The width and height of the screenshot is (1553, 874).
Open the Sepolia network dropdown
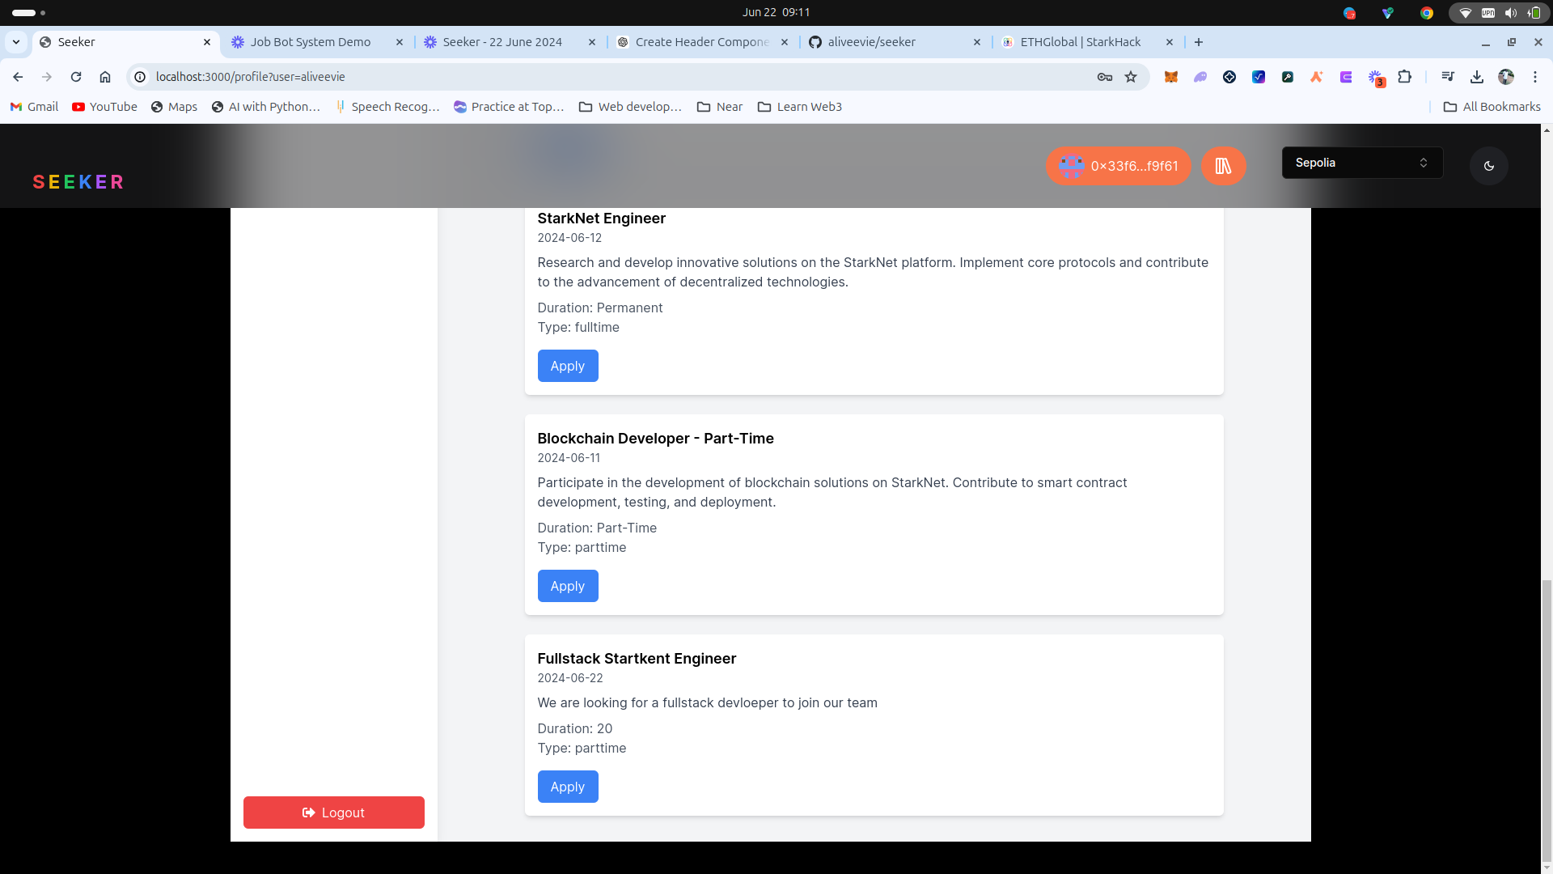point(1362,163)
